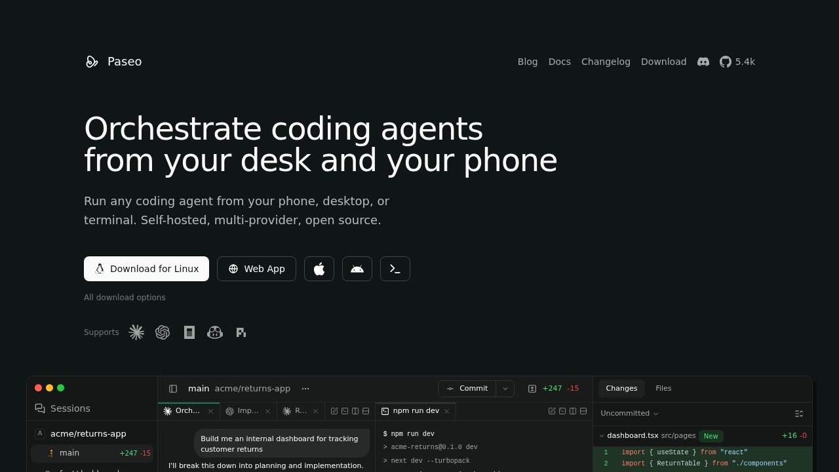Download the Android app
Screen dimensions: 839x472
pos(357,269)
